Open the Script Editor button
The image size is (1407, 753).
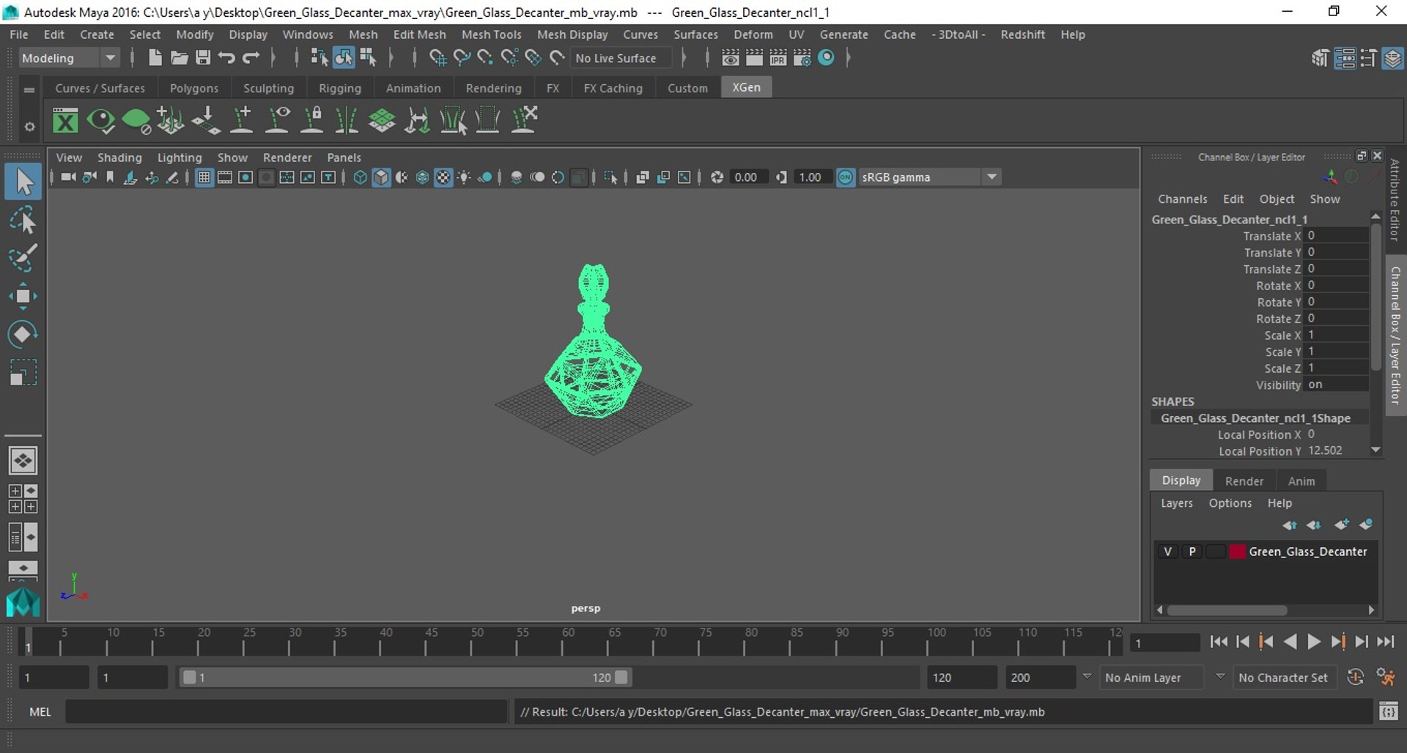(x=1388, y=711)
